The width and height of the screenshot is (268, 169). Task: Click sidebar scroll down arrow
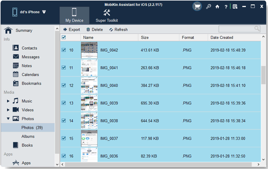57,164
